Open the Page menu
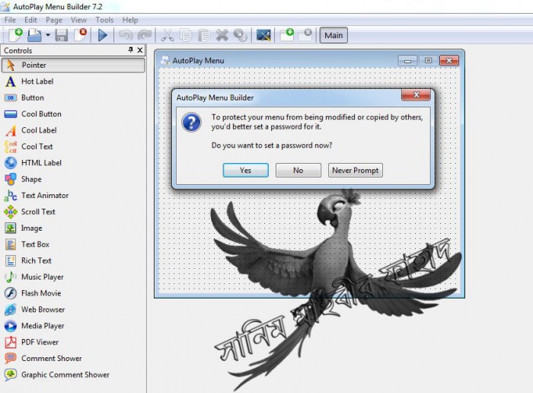The image size is (533, 393). pos(54,20)
